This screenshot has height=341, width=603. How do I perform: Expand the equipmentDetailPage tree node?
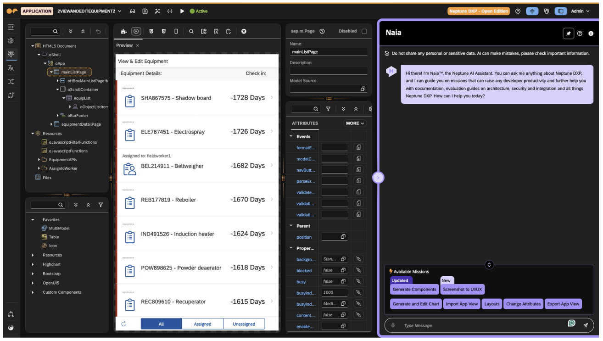[x=51, y=124]
